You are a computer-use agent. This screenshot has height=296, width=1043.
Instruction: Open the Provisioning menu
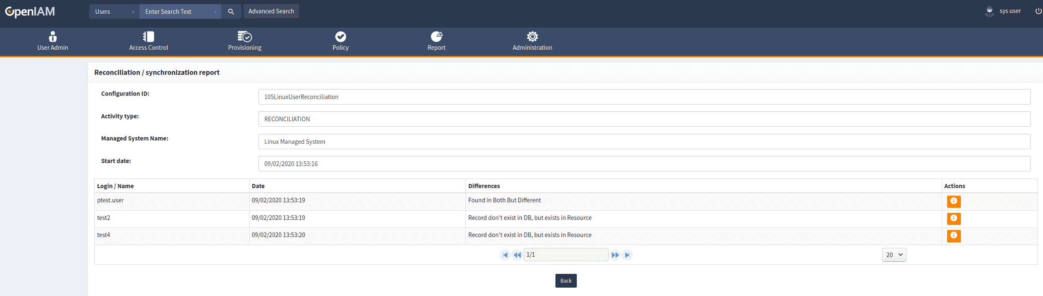tap(245, 41)
